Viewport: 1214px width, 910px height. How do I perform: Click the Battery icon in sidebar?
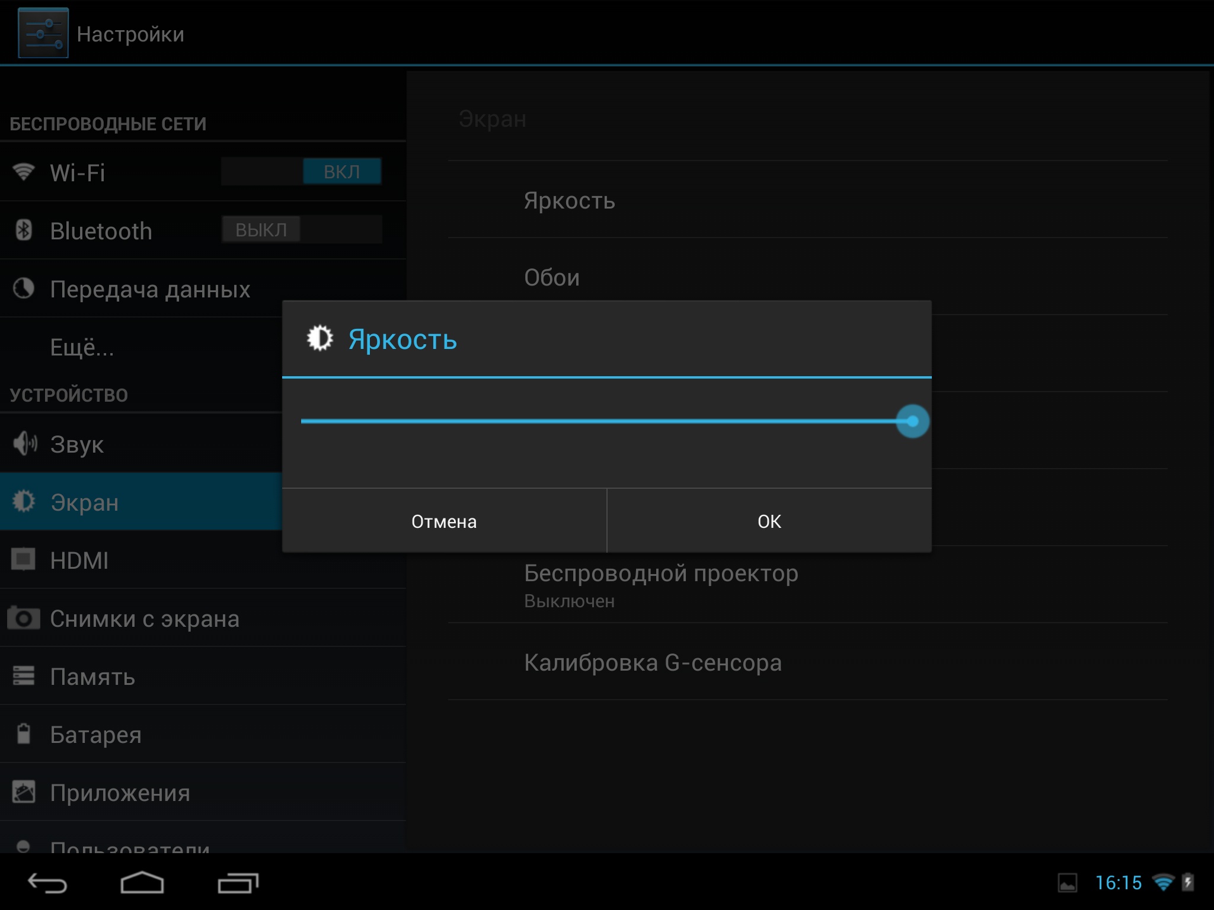point(24,734)
